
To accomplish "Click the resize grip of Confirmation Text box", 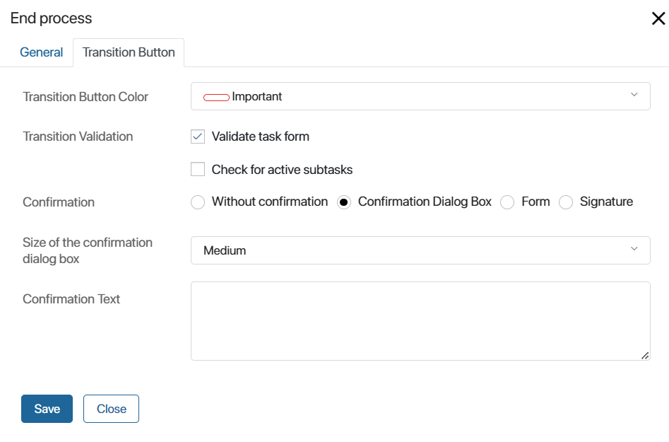I will click(645, 356).
